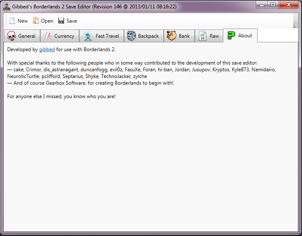Click the Save toolbar label
Image resolution: width=302 pixels, height=236 pixels.
tap(72, 21)
